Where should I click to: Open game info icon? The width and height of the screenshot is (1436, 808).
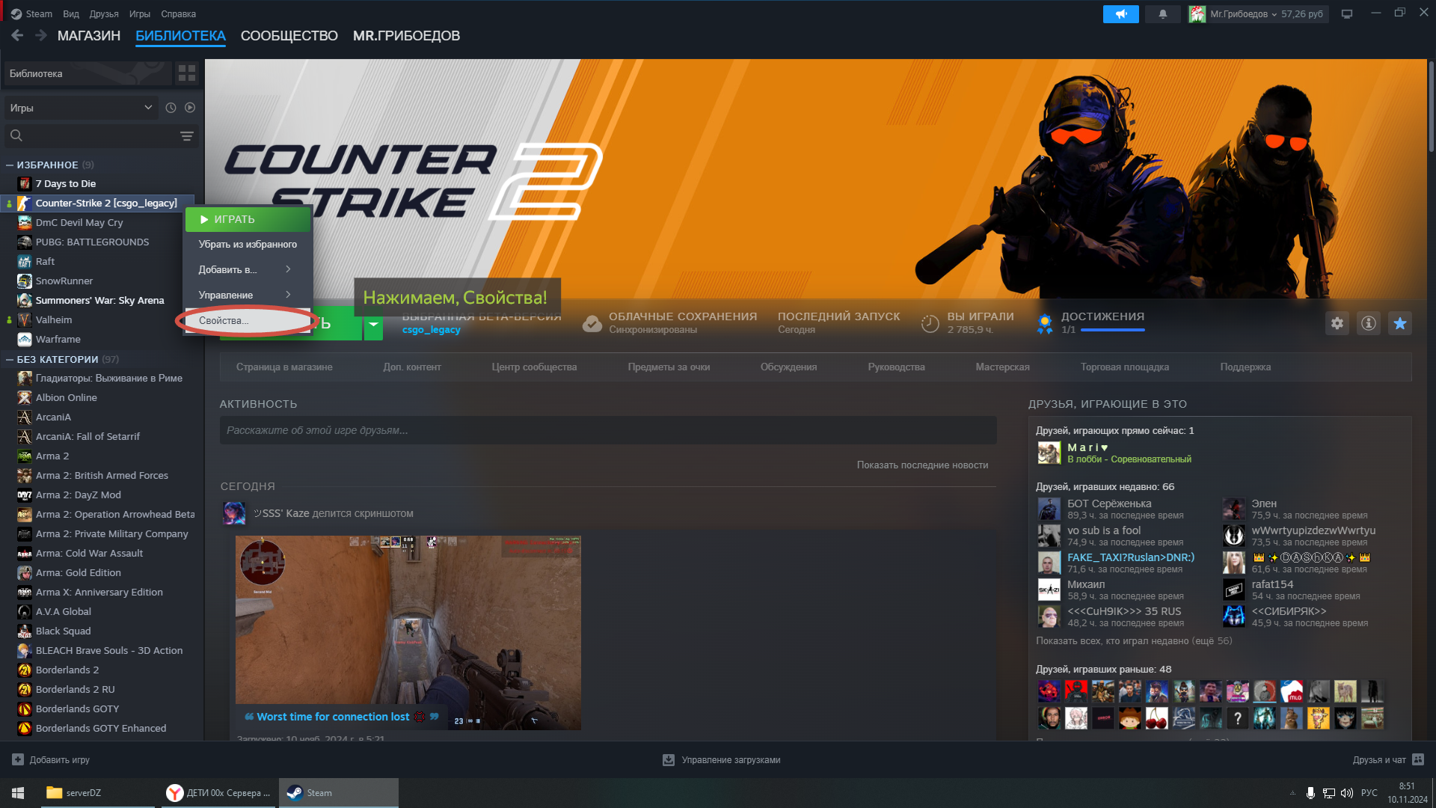[x=1369, y=323]
